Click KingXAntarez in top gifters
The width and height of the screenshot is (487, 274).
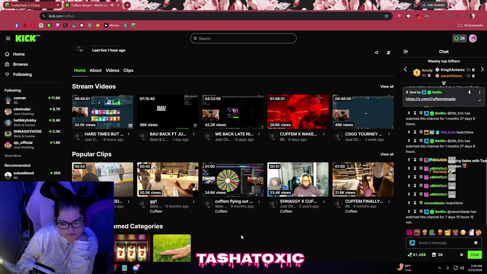[x=452, y=70]
